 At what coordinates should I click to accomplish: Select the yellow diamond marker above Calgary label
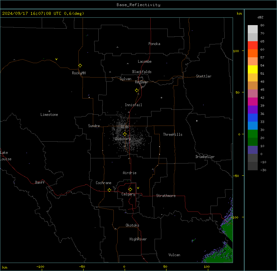click(x=130, y=190)
